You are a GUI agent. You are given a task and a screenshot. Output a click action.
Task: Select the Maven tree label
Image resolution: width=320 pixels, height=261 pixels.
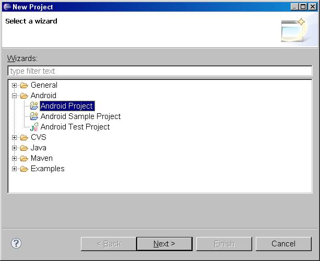[42, 158]
